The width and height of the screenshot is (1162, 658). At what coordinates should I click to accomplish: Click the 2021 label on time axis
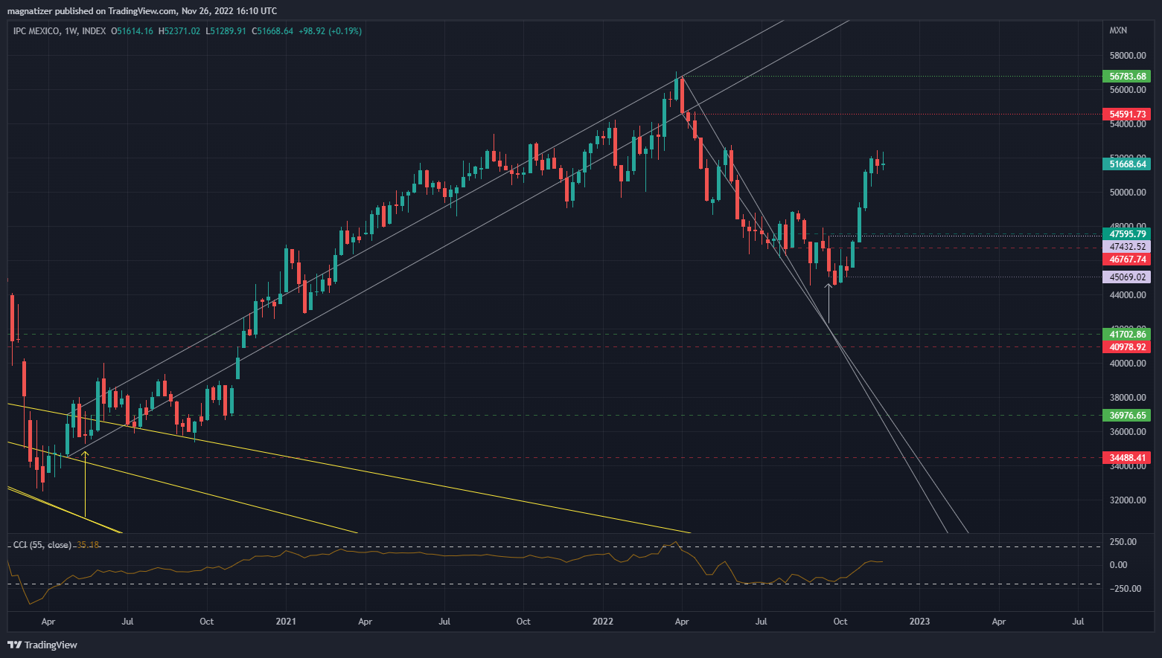286,622
